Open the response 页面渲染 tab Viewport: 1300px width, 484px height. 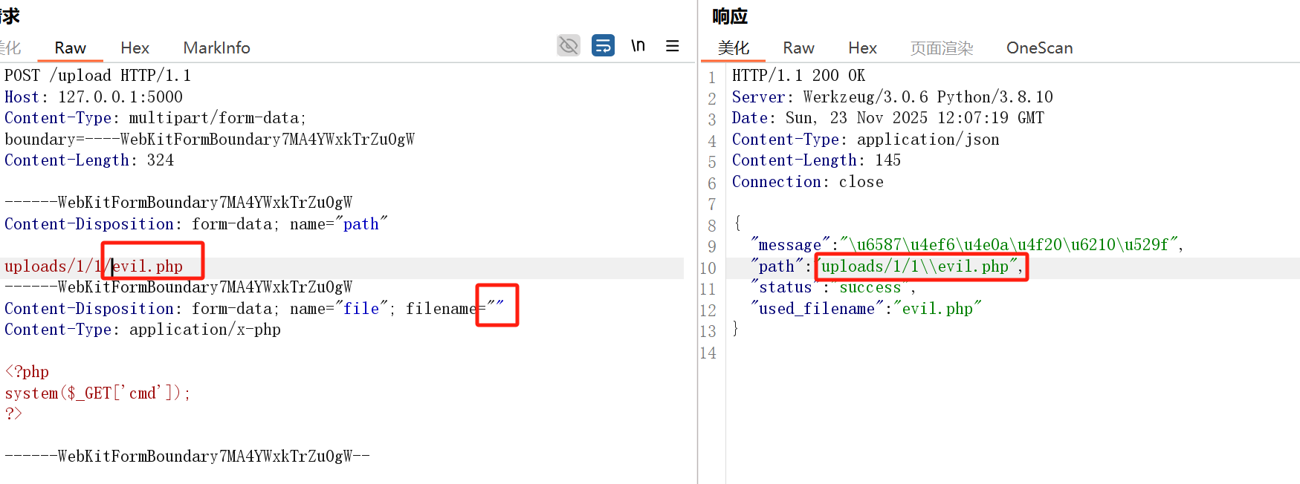[942, 48]
